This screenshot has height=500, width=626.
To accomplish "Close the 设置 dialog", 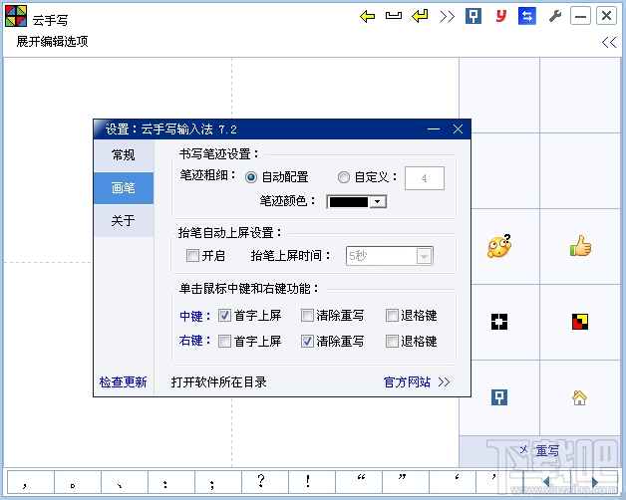I will tap(458, 128).
